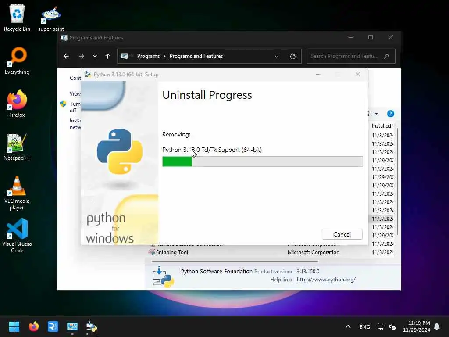This screenshot has width=449, height=337.
Task: Open the clock and date flyout
Action: coord(417,326)
